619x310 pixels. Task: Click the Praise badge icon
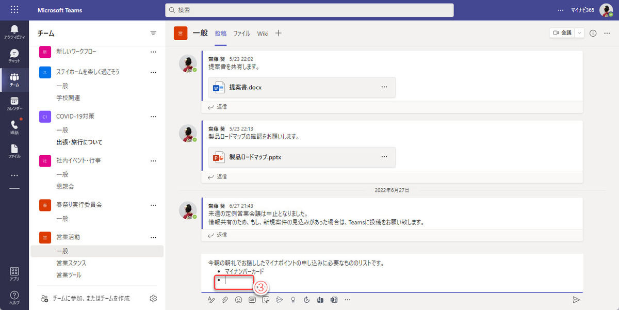pos(293,299)
